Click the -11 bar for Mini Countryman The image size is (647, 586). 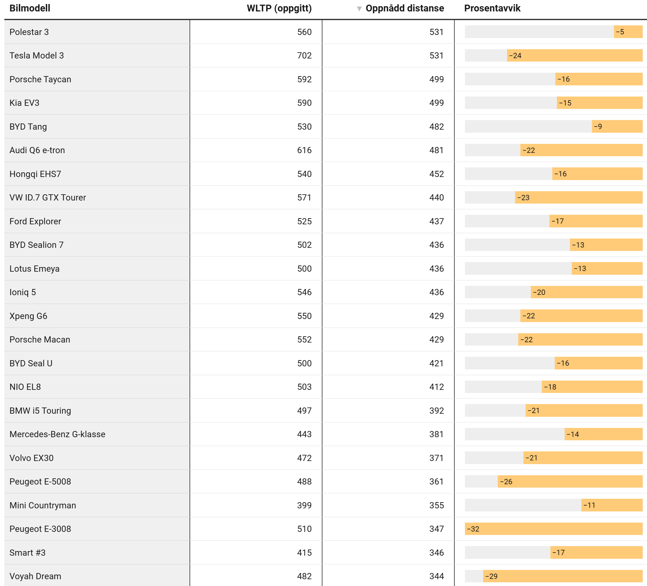tap(611, 505)
